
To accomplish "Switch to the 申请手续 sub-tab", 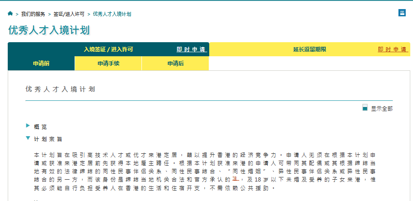I will pyautogui.click(x=108, y=64).
